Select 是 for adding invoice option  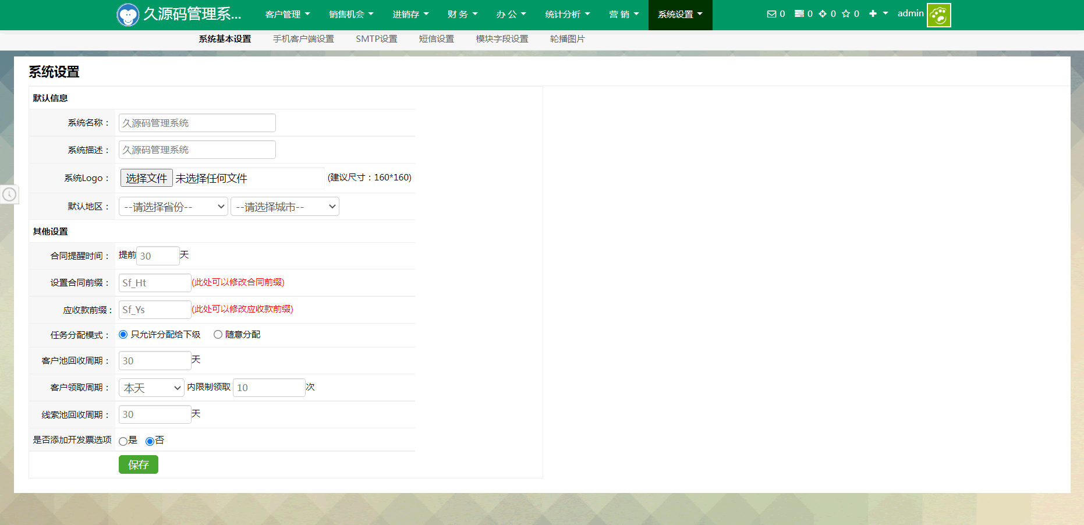123,441
